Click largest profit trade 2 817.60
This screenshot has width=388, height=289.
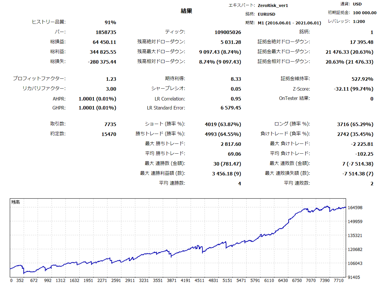231,144
